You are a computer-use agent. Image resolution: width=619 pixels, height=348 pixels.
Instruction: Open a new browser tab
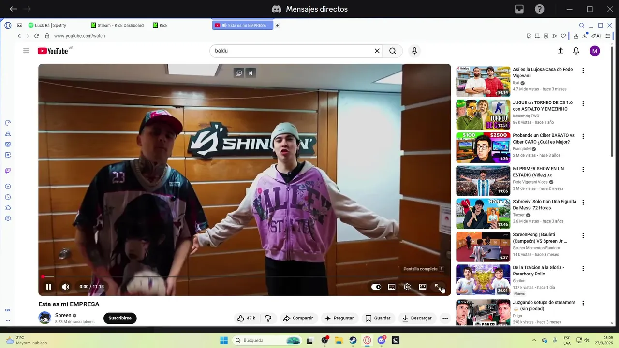(x=278, y=25)
